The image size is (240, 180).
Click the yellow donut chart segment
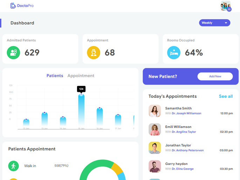pos(117,169)
